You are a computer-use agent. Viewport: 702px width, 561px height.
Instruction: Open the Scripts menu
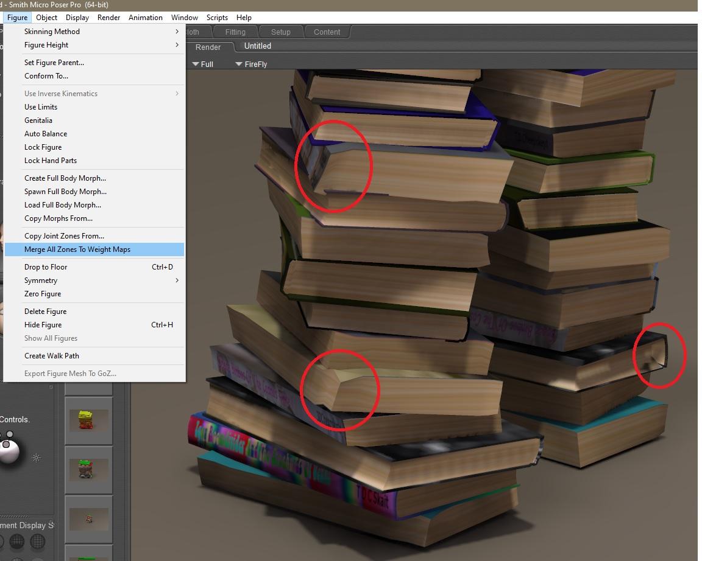pyautogui.click(x=217, y=18)
